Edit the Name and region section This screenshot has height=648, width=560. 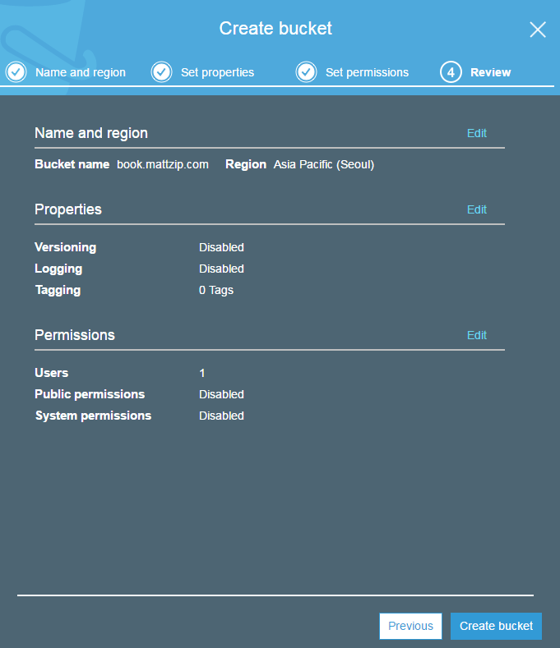477,133
